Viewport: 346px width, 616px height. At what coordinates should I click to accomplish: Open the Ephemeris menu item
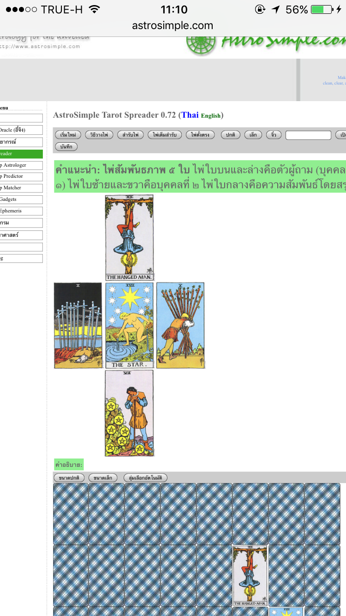pos(21,211)
